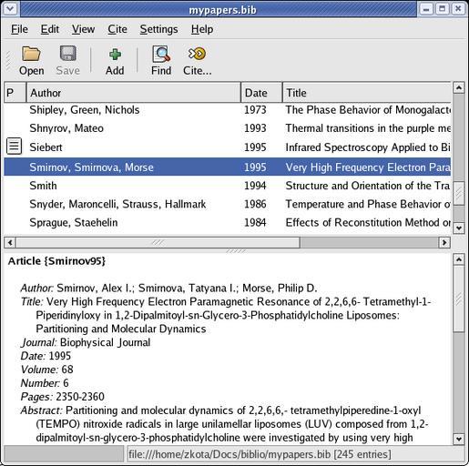
Task: Click the window menu arrow in title bar
Action: click(x=10, y=9)
